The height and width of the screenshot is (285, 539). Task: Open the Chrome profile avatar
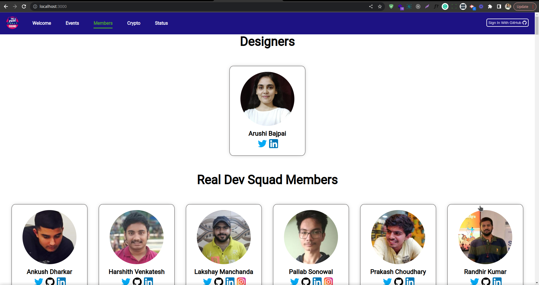(508, 6)
